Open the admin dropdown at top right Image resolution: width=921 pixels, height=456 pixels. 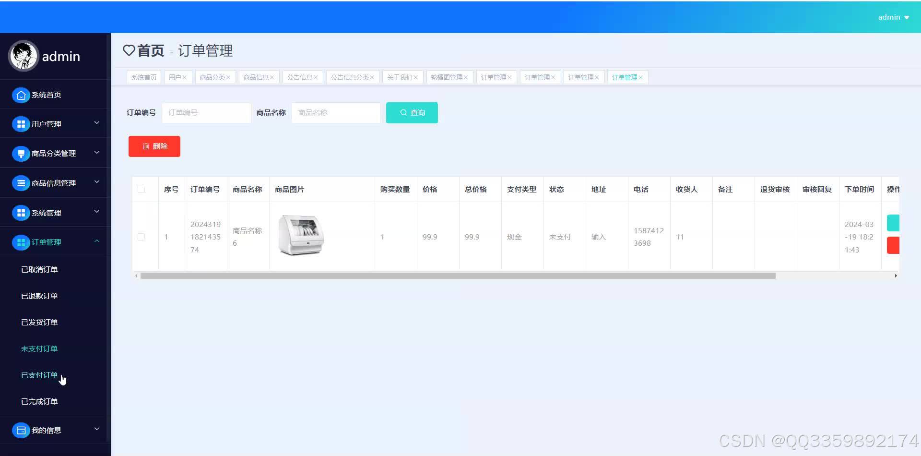(x=894, y=17)
